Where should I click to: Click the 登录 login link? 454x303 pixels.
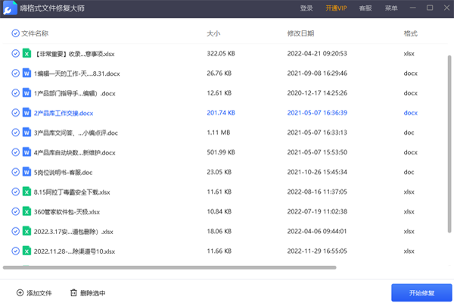306,8
